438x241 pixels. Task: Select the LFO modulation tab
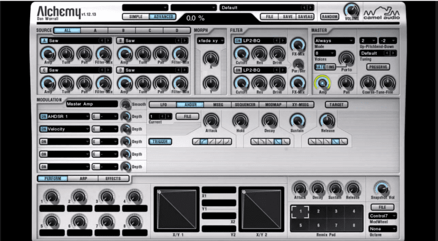coord(163,105)
